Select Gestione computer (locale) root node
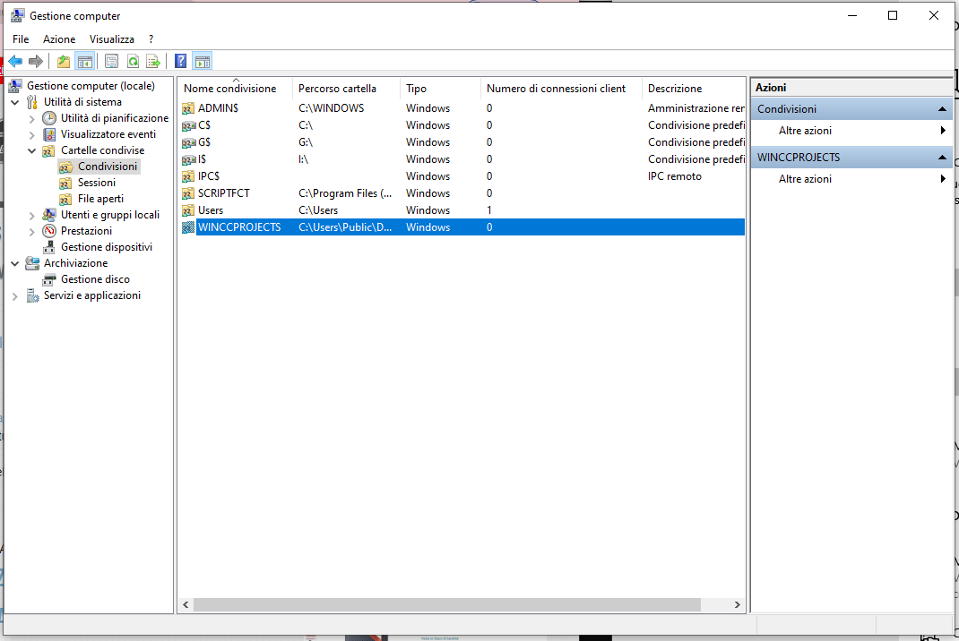Image resolution: width=959 pixels, height=641 pixels. click(x=91, y=86)
